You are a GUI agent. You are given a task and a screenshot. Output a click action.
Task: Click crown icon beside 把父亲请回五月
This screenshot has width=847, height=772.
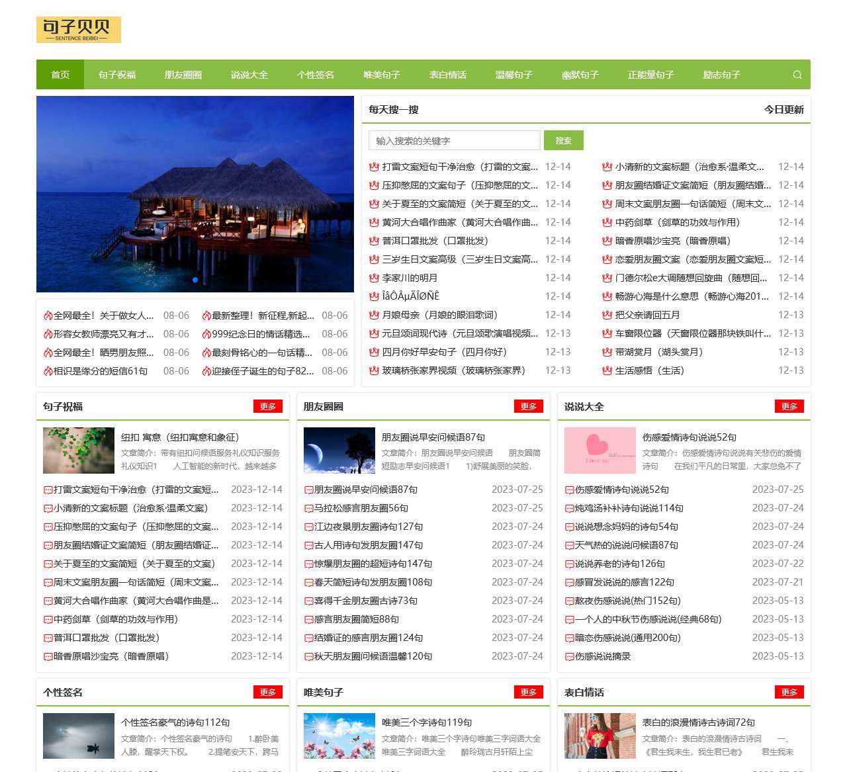(x=607, y=315)
